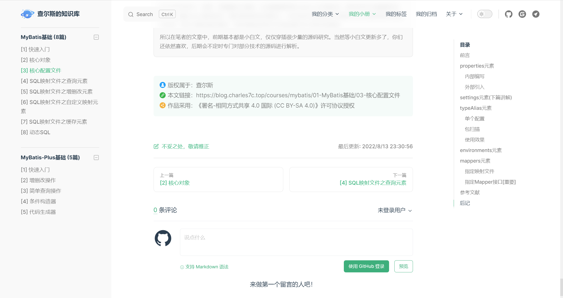Open the Telegram paper-plane icon

point(536,14)
